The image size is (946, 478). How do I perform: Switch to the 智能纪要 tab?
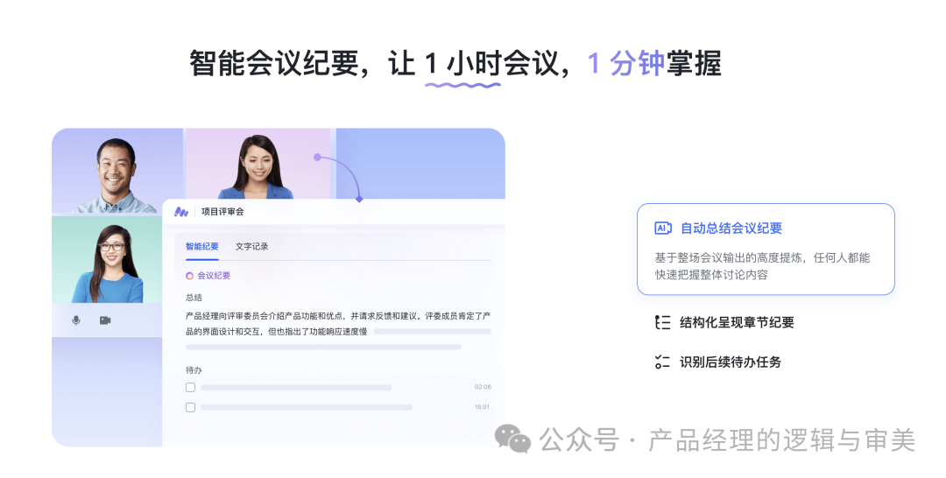pos(202,247)
